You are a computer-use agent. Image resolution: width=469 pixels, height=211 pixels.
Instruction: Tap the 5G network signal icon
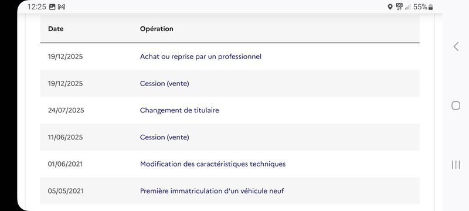tap(399, 6)
